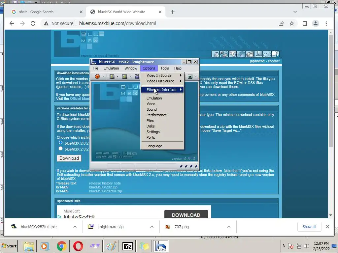Bookmark this page with the star icon
Image resolution: width=338 pixels, height=253 pixels.
click(292, 23)
